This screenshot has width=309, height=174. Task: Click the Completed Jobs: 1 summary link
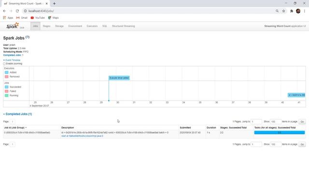(x=13, y=55)
